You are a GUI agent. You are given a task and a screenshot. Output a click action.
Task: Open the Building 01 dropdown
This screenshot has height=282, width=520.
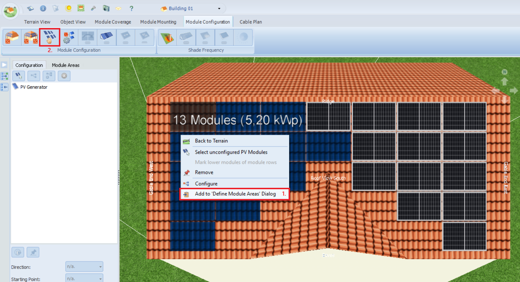tap(219, 8)
